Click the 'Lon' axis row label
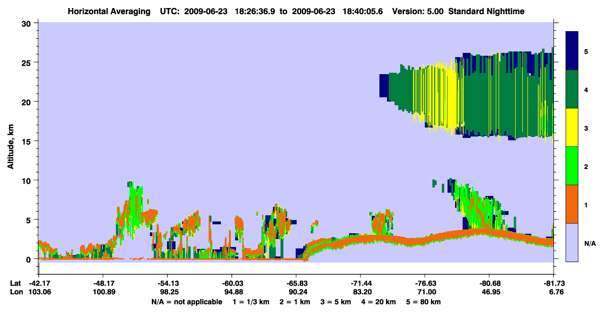 pyautogui.click(x=16, y=292)
